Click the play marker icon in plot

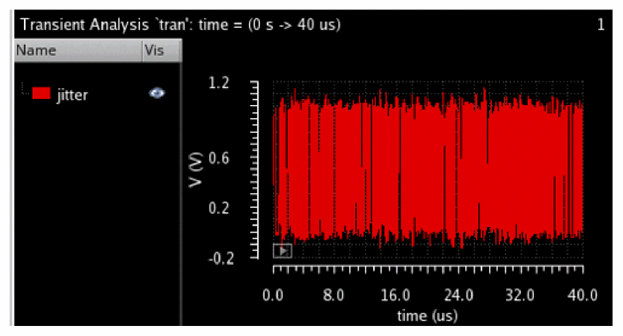click(x=282, y=251)
